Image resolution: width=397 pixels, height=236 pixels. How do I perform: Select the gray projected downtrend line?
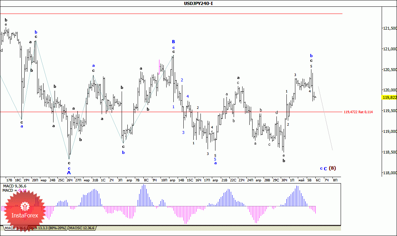(325, 119)
